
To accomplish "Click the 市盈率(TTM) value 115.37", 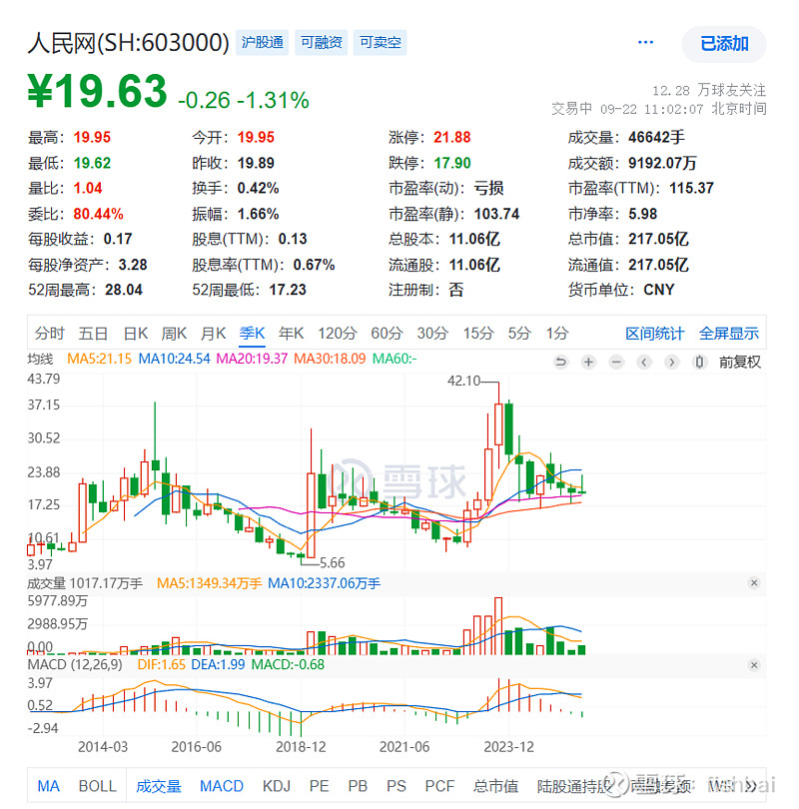I will tap(691, 189).
